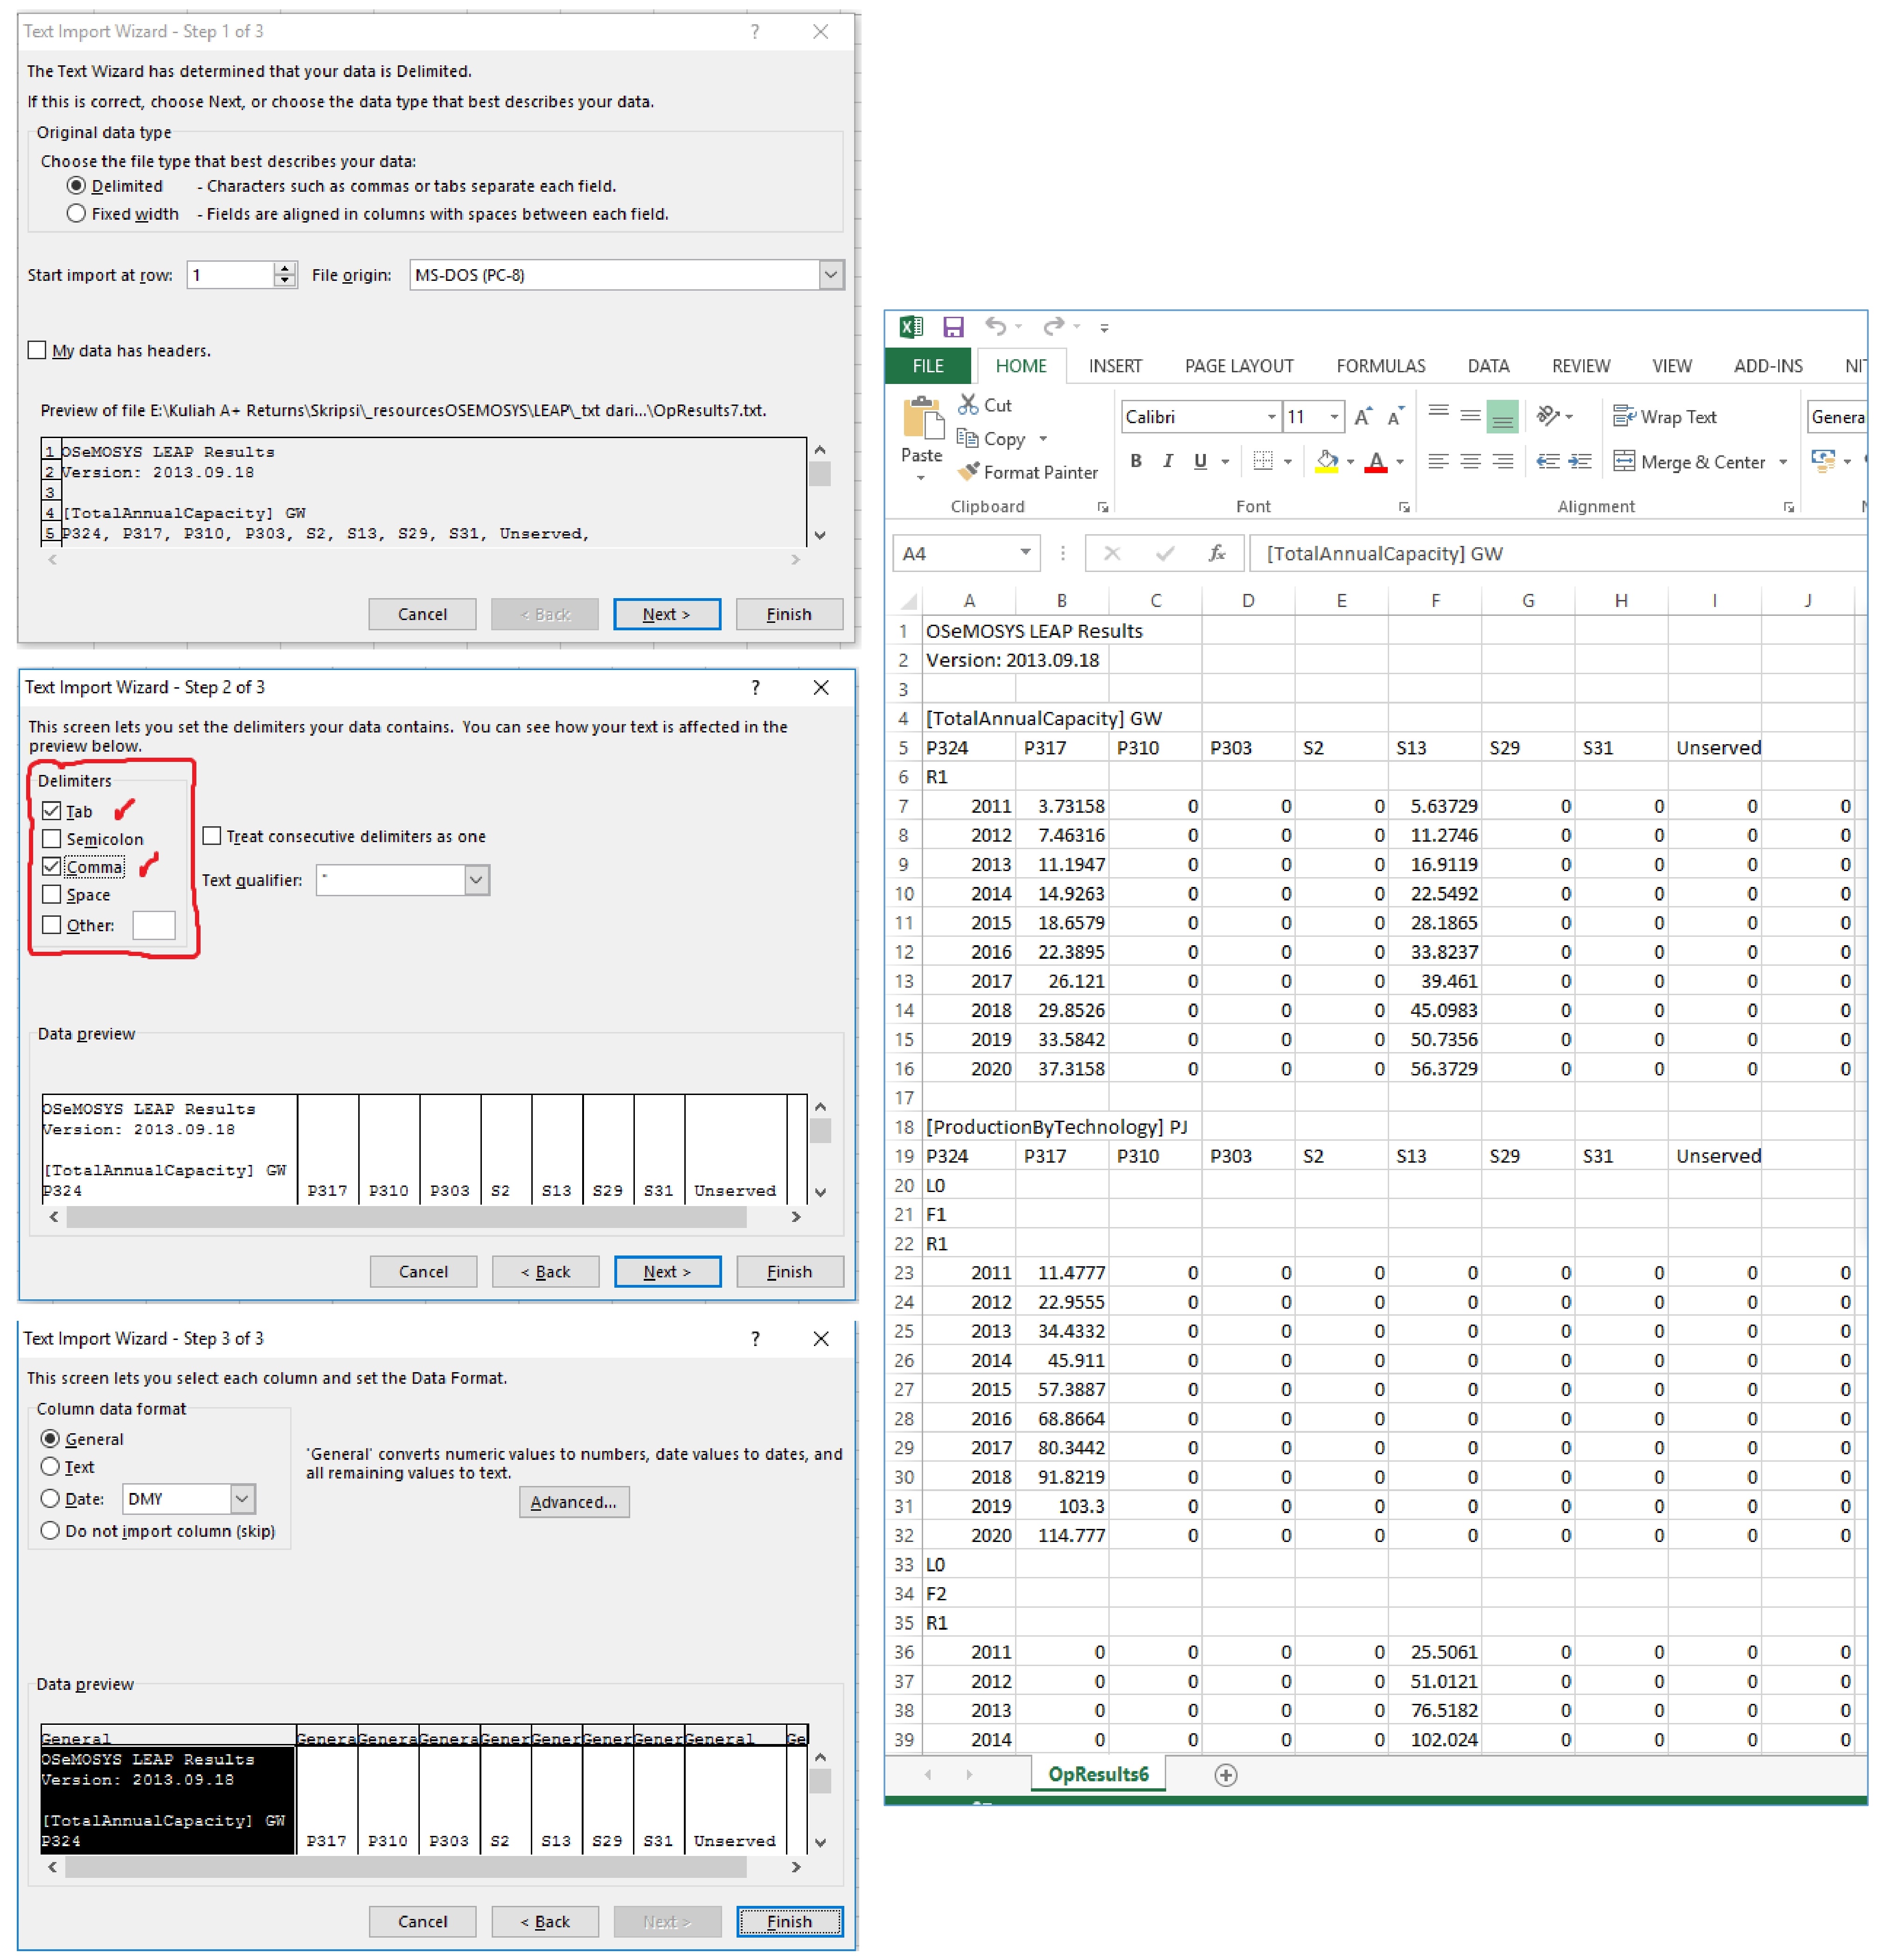Toggle the Comma delimiter checkbox
1885x1960 pixels.
click(52, 867)
